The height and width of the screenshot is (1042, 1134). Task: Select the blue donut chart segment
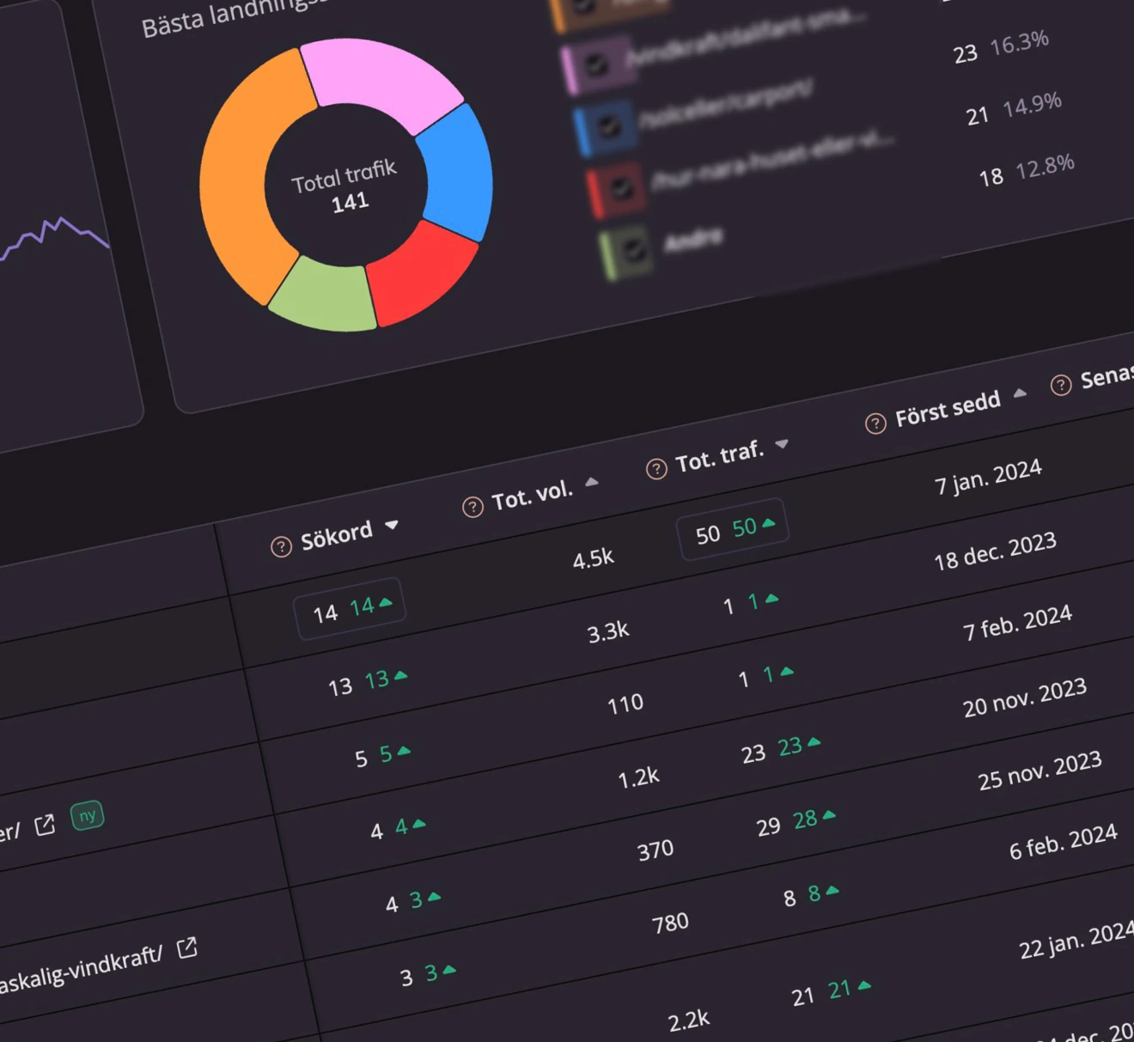click(456, 172)
